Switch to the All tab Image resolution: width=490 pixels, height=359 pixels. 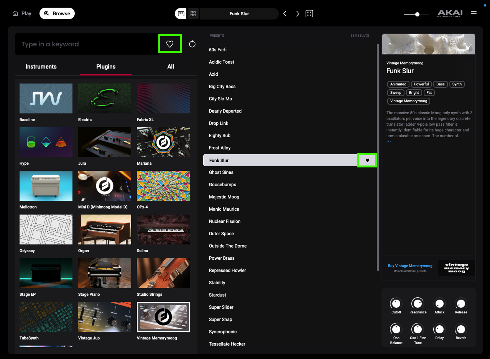coord(171,67)
